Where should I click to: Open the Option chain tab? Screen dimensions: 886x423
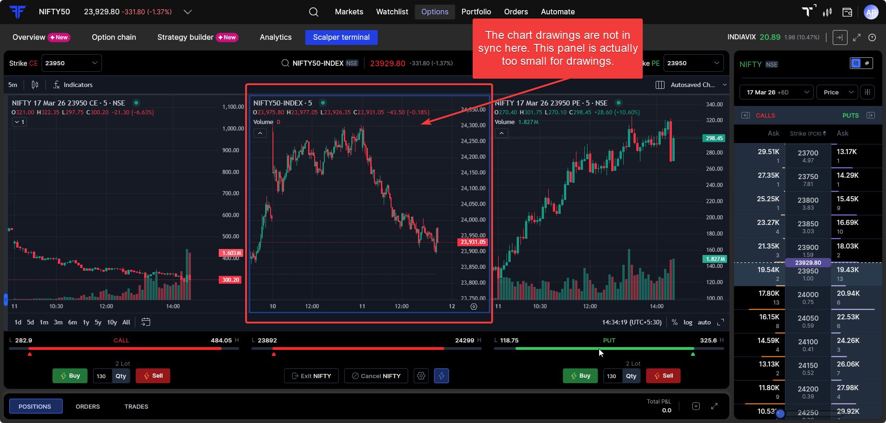coord(114,37)
